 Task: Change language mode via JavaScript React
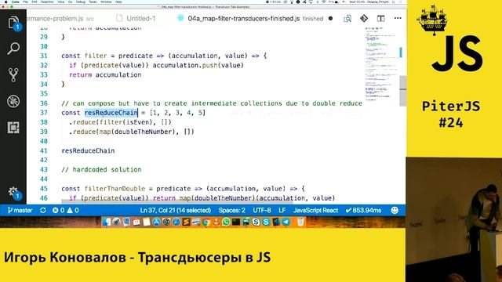tap(315, 211)
